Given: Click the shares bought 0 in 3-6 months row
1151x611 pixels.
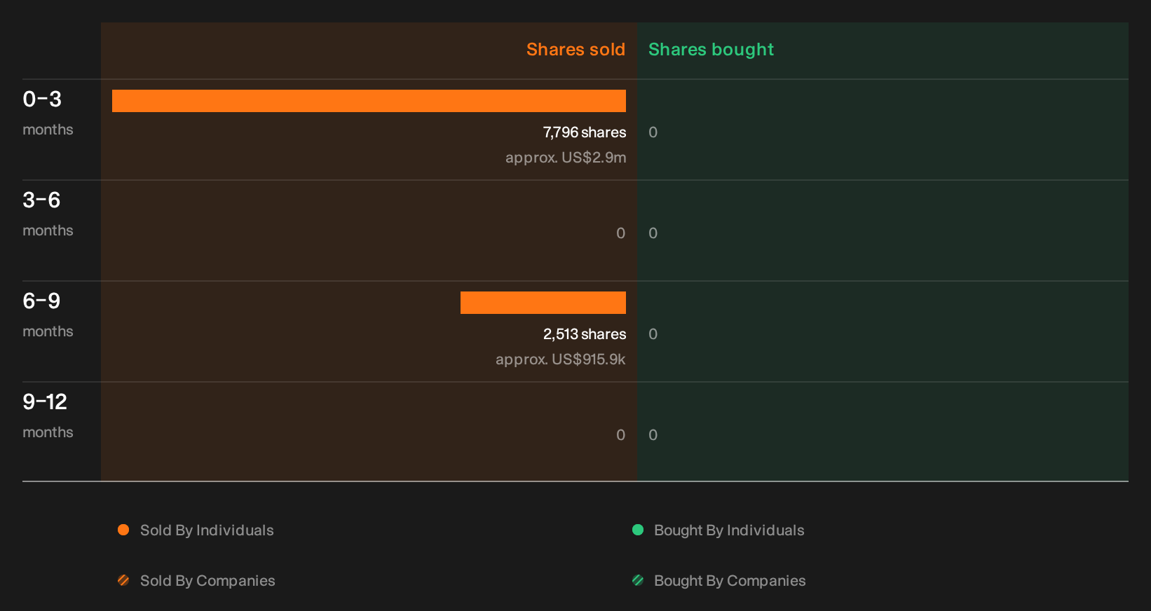Looking at the screenshot, I should (x=653, y=233).
